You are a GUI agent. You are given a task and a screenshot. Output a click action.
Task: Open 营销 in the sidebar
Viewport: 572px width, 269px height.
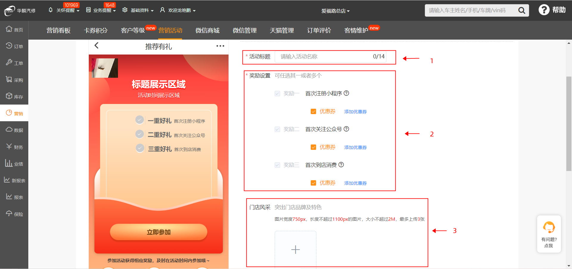pyautogui.click(x=14, y=113)
